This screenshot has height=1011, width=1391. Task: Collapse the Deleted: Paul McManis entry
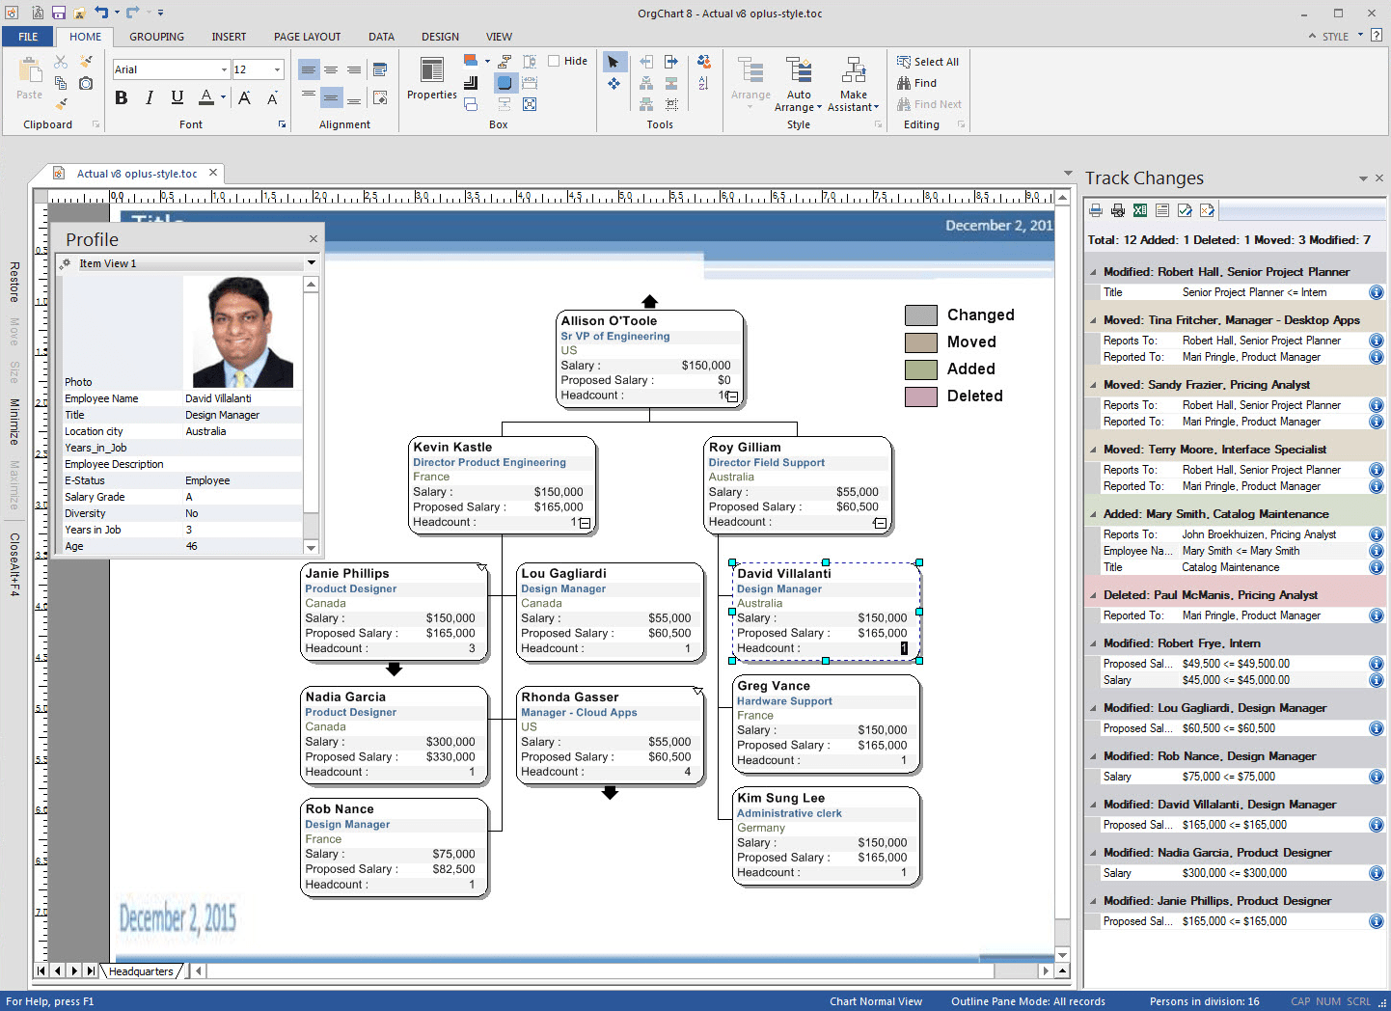1093,595
